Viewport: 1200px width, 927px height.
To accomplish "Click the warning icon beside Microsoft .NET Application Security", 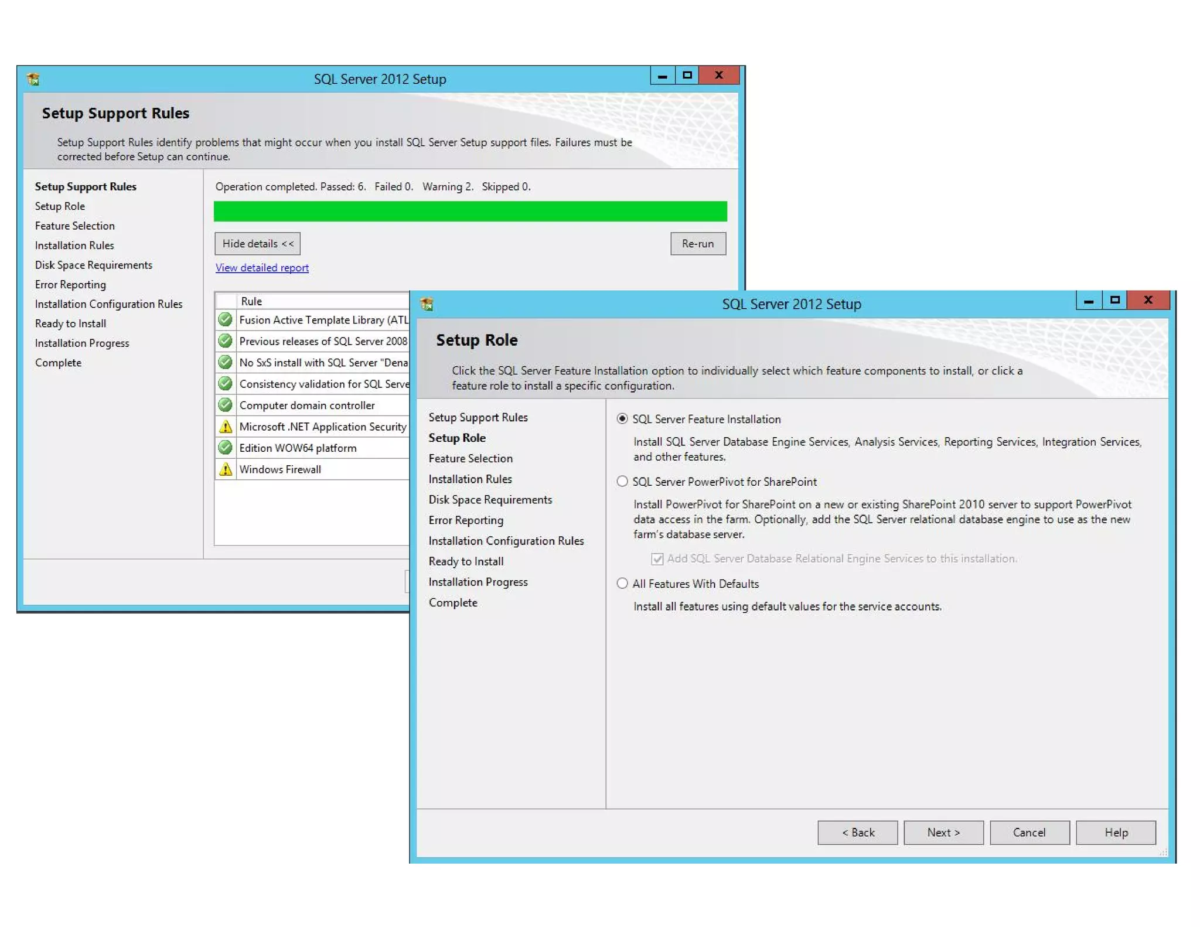I will tap(225, 427).
